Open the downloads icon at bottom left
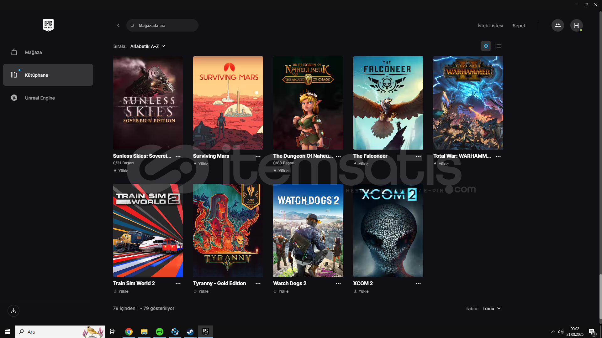The image size is (602, 338). tap(13, 311)
